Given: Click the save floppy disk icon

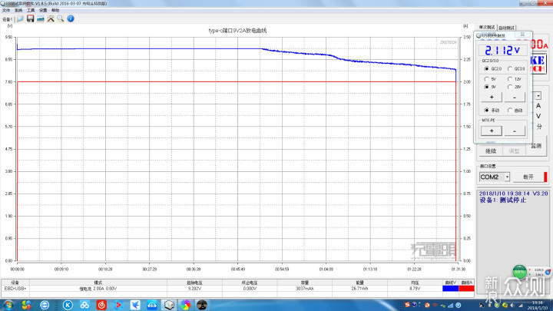Looking at the screenshot, I should coord(30,18).
